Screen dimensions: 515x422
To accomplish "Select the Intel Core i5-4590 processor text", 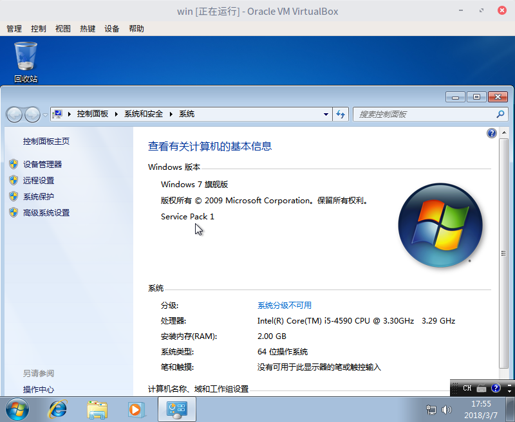I will click(356, 320).
